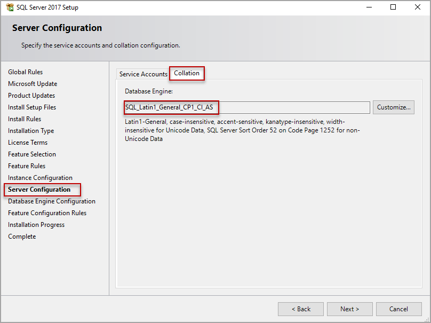The height and width of the screenshot is (323, 431).
Task: Open the Instance Configuration step
Action: 39,177
